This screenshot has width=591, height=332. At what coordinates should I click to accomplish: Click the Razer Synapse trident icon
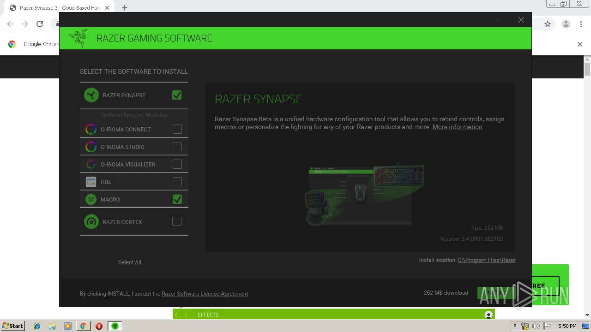pos(91,95)
